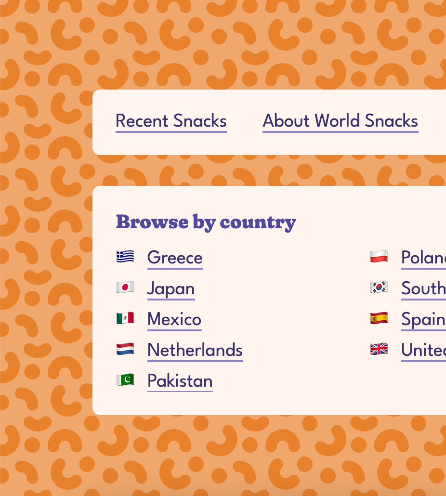
Task: Open the Pakistan snacks link
Action: coord(180,381)
